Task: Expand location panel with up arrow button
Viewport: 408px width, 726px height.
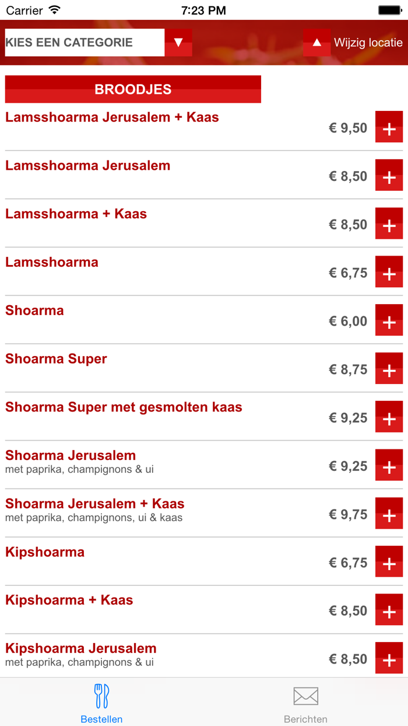Action: click(x=316, y=43)
